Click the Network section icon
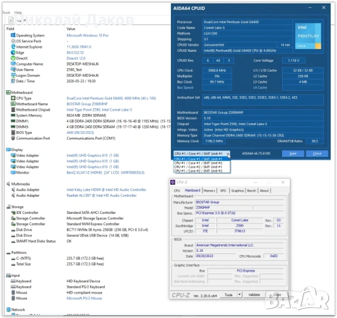Viewport: 337px width, 318px height. (9, 309)
